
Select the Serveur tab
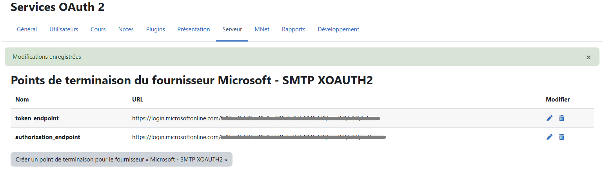coord(232,29)
